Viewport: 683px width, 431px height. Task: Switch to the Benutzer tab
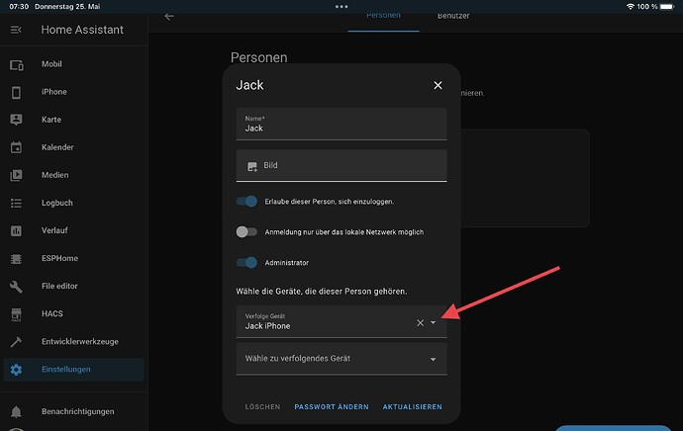[453, 16]
